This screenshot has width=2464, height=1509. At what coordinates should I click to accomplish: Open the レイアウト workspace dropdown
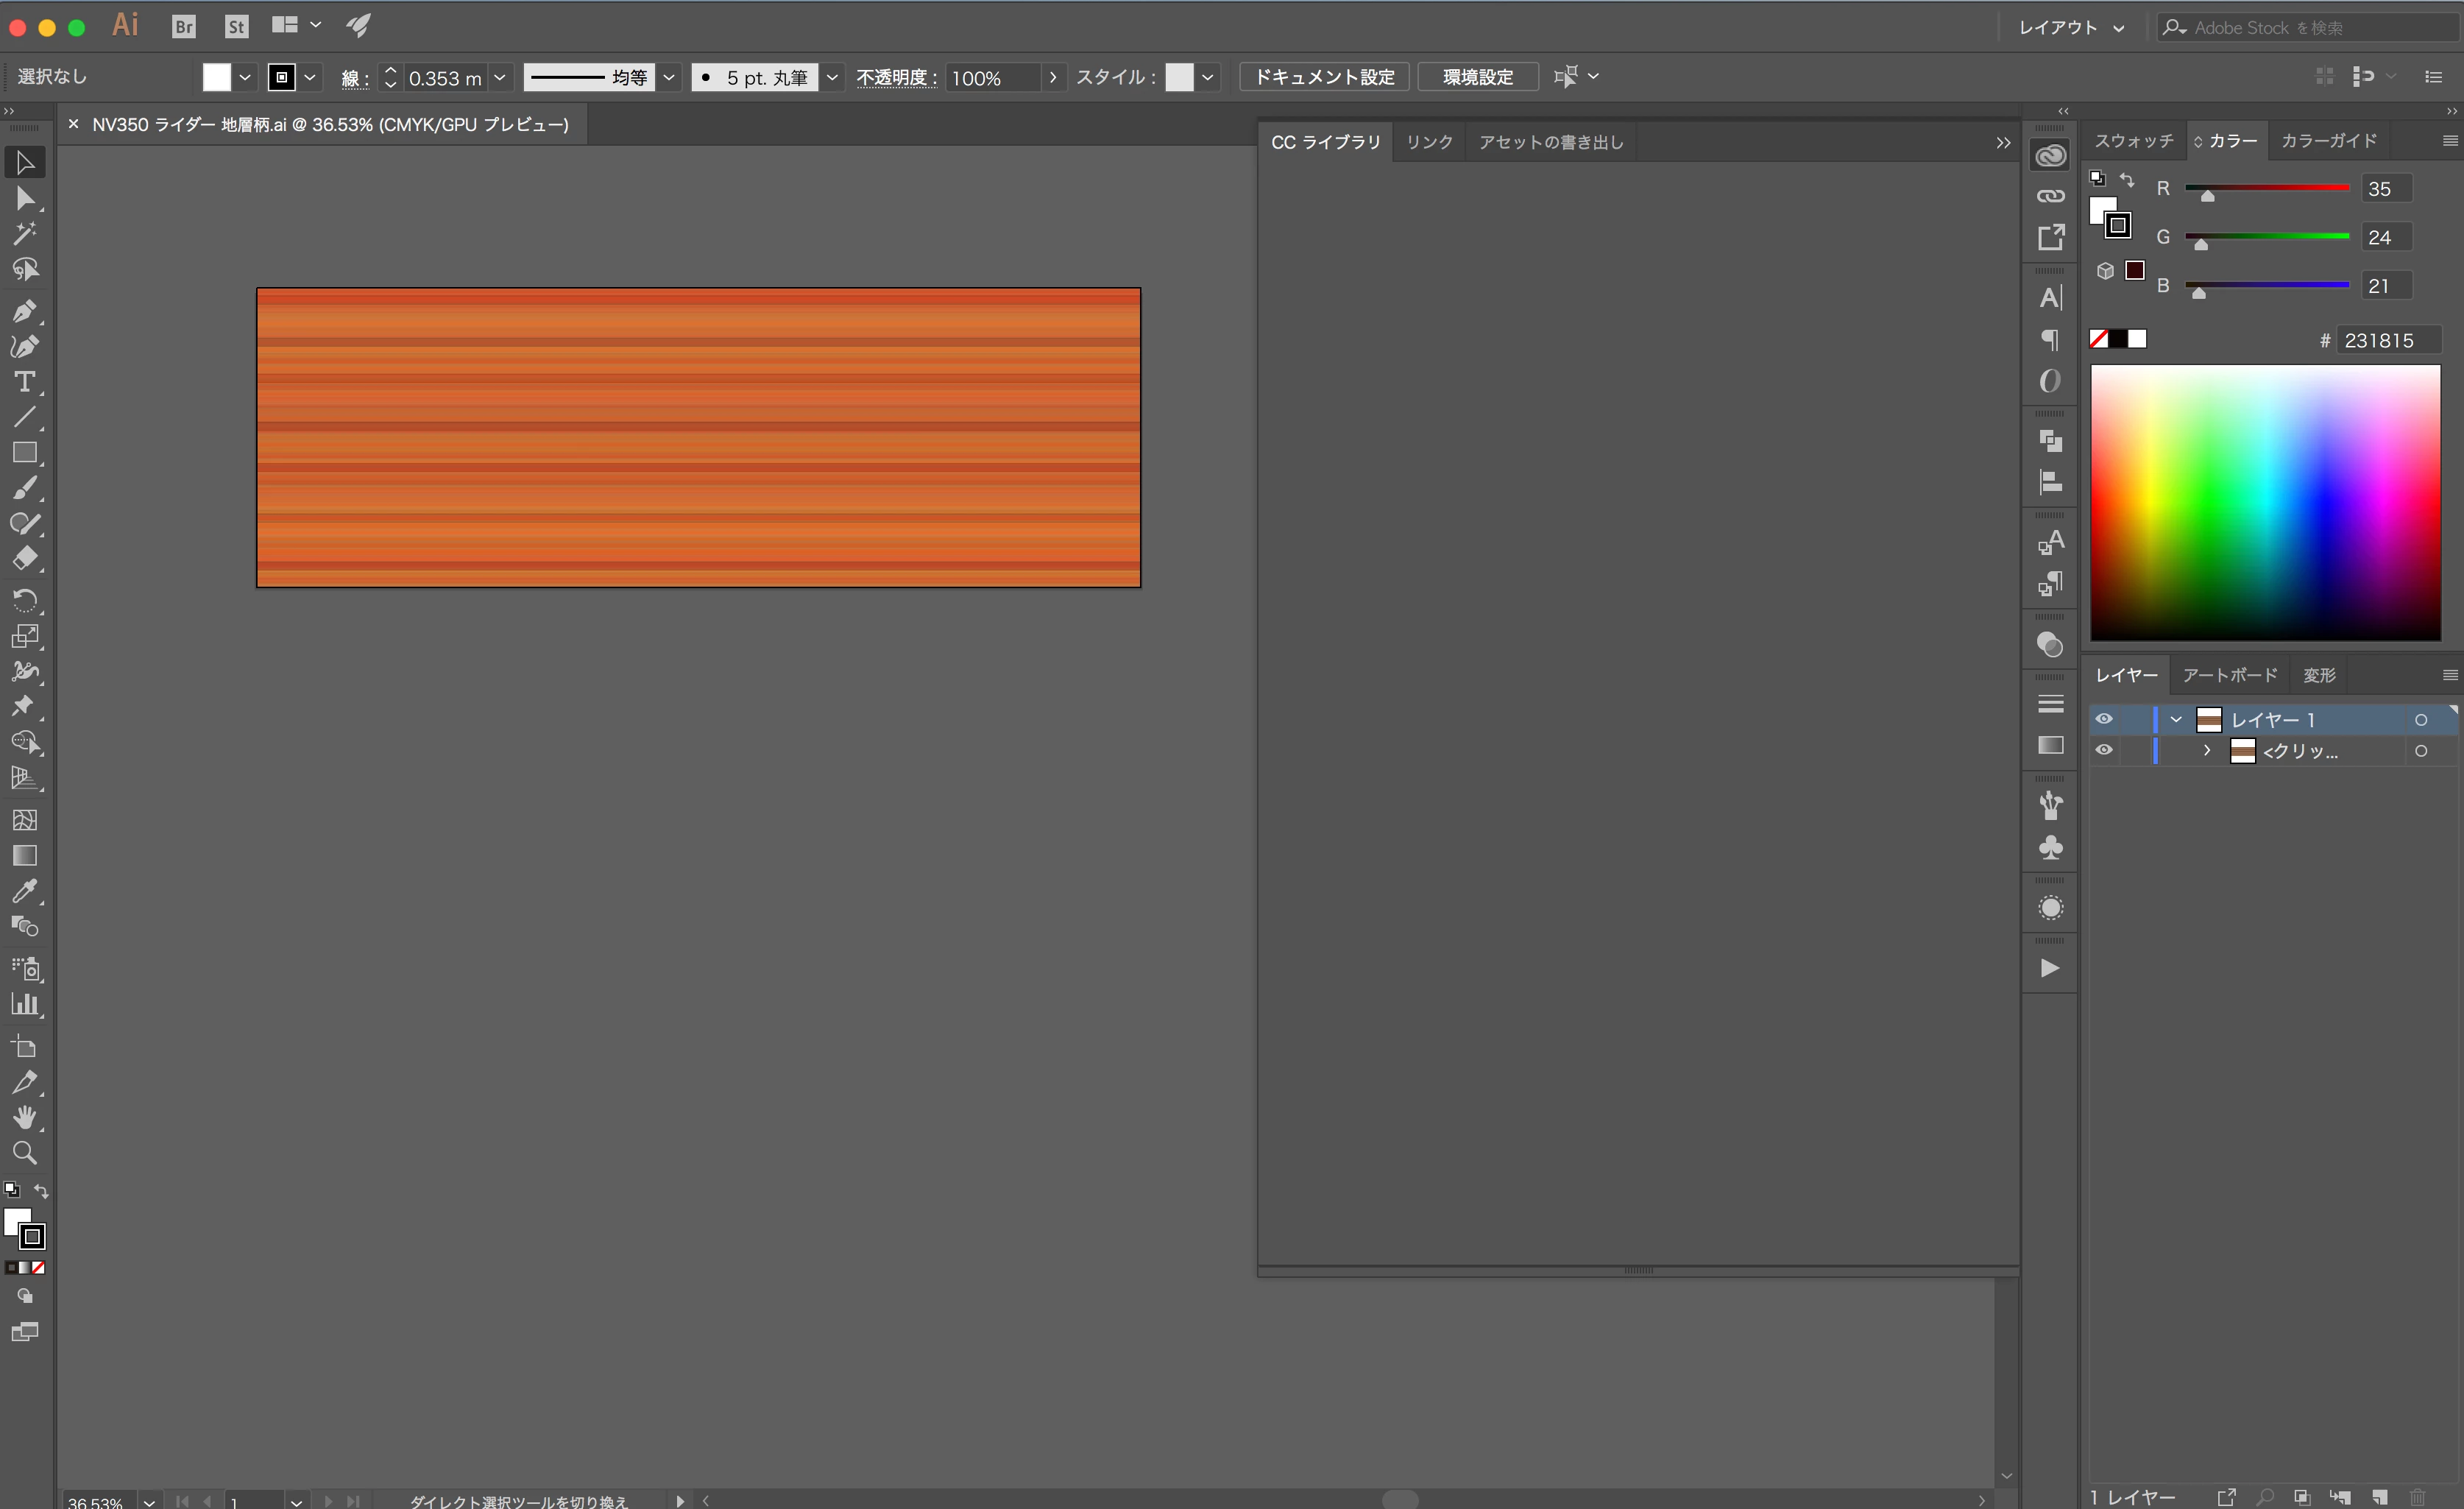click(x=2070, y=28)
